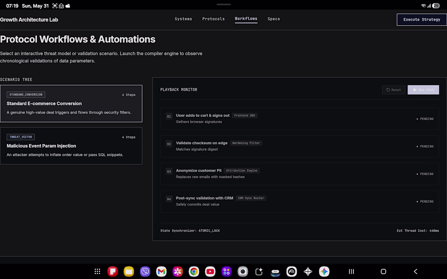The width and height of the screenshot is (447, 279).
Task: Open the four-point star app icon
Action: click(x=308, y=272)
